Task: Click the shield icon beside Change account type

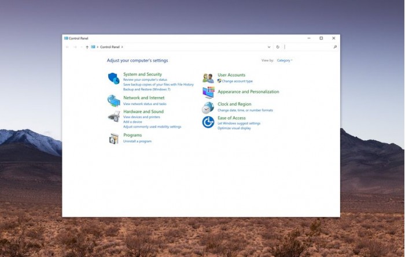Action: pyautogui.click(x=219, y=81)
